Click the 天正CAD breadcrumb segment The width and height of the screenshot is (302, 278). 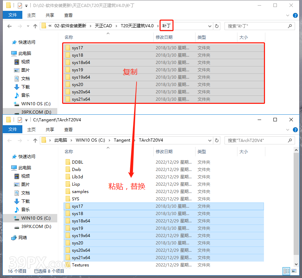coord(103,26)
